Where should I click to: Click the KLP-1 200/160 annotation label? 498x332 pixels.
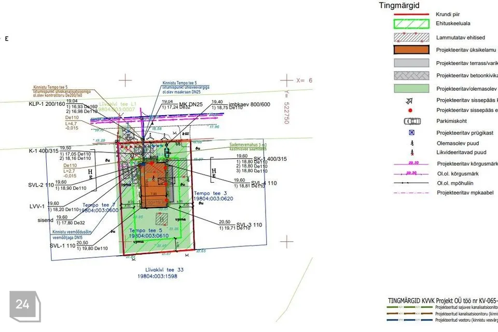(47, 104)
